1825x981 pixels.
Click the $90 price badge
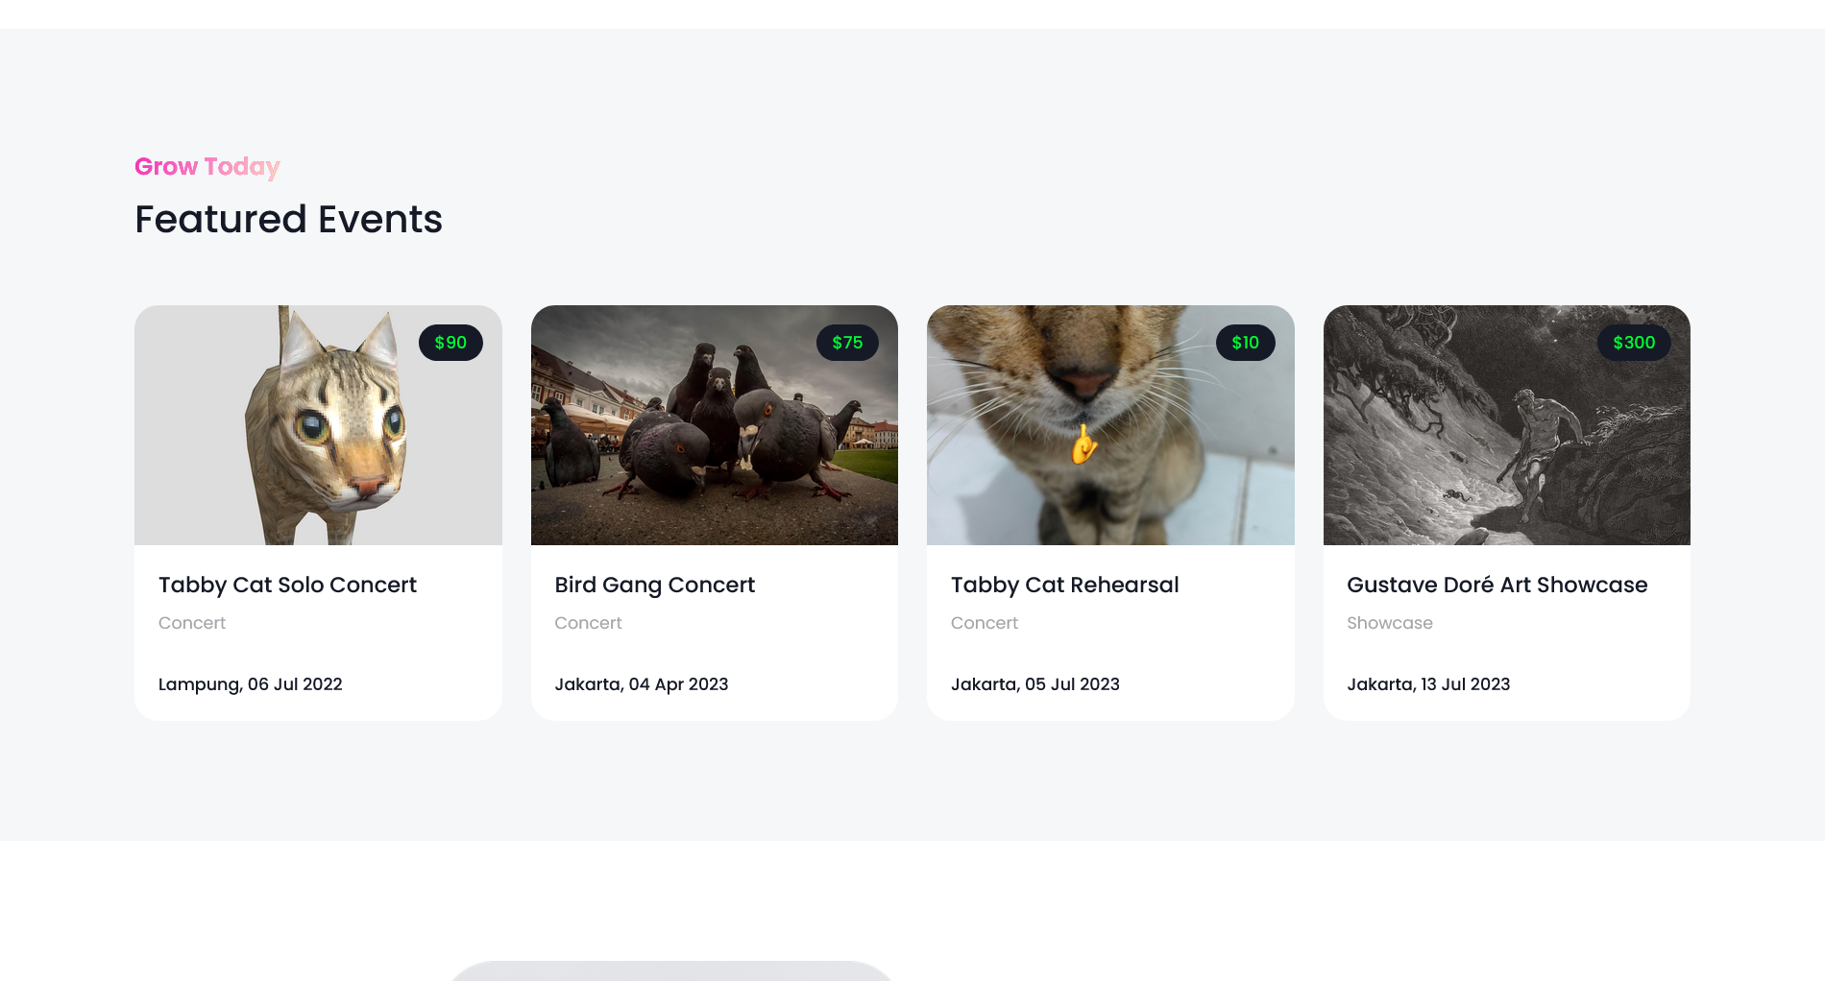[450, 343]
